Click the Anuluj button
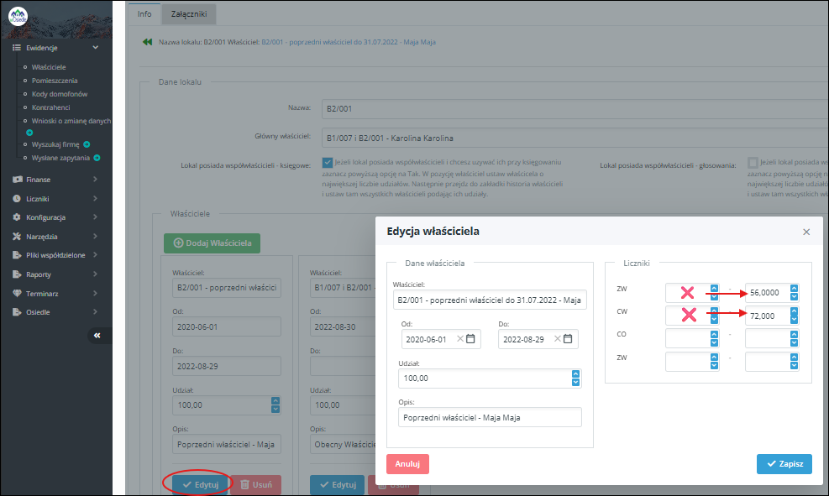The width and height of the screenshot is (829, 496). point(407,464)
